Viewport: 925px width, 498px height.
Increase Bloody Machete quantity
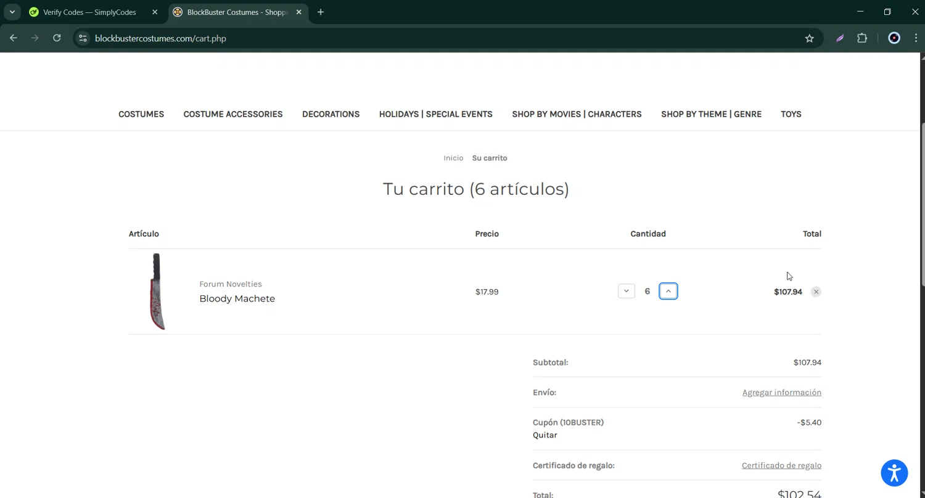(x=668, y=291)
